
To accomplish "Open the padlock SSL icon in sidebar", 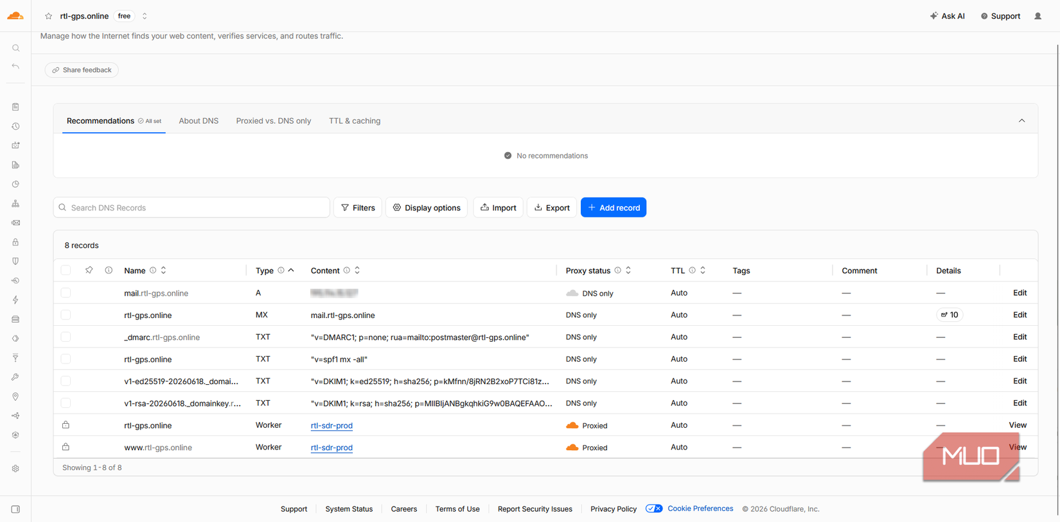I will tap(15, 242).
